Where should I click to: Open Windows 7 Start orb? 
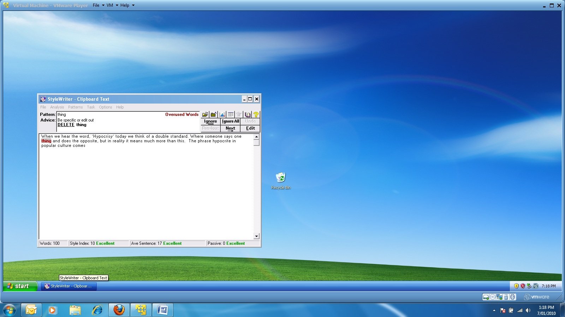click(10, 310)
